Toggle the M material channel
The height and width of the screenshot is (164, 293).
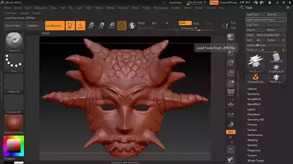point(167,23)
